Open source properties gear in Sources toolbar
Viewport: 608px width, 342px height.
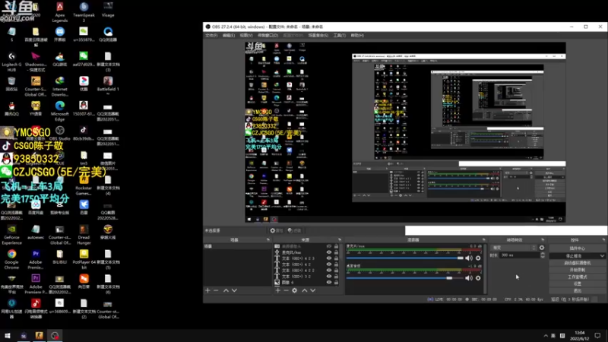295,290
